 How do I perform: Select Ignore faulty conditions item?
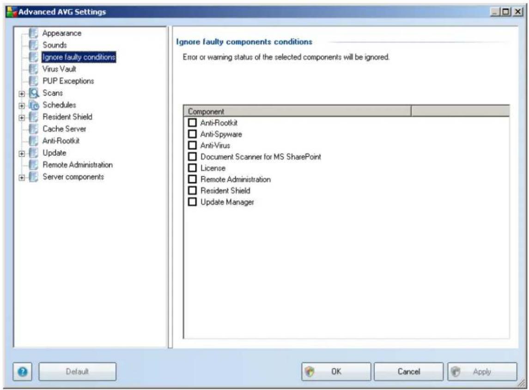coord(79,57)
